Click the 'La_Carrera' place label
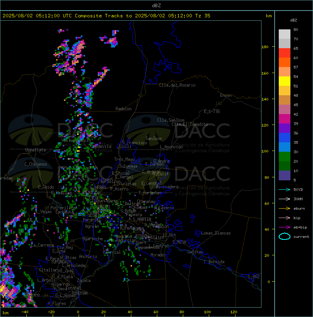 tap(42, 245)
